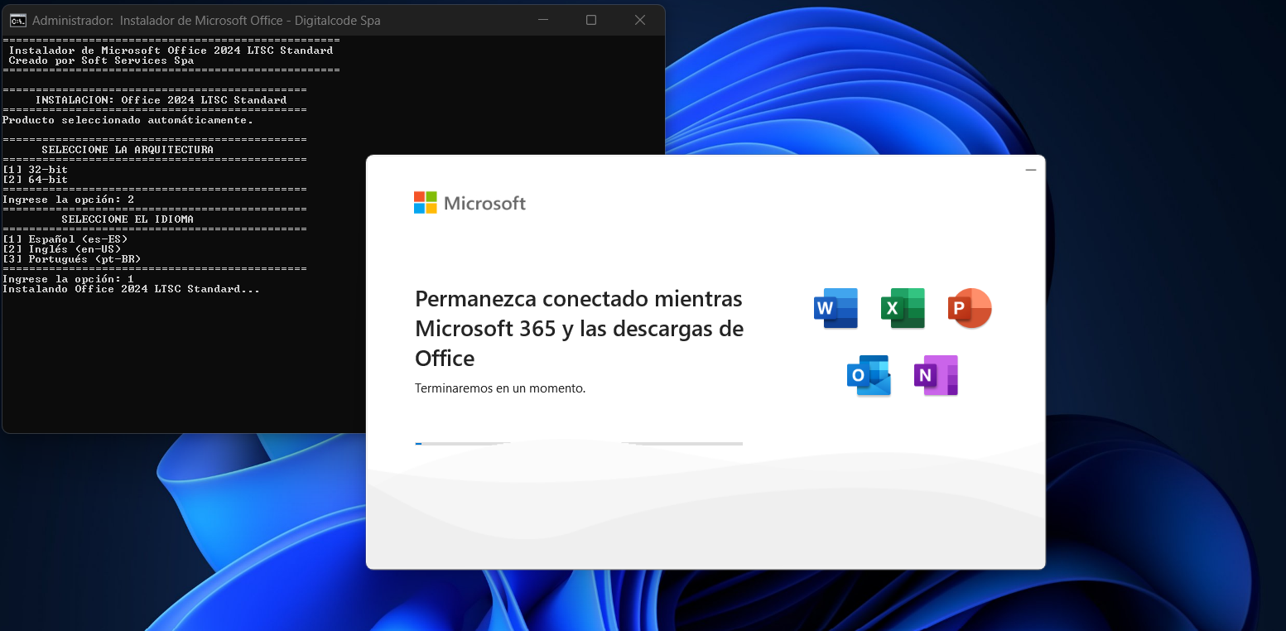Minimize the Office installer dialog
This screenshot has height=631, width=1286.
[x=1031, y=170]
